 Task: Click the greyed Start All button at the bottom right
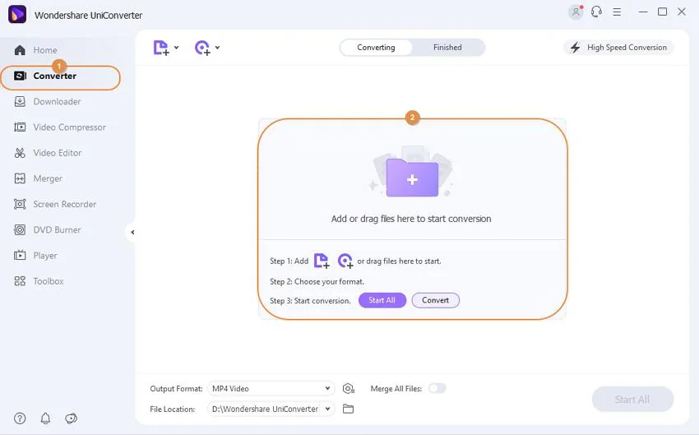[x=632, y=400]
